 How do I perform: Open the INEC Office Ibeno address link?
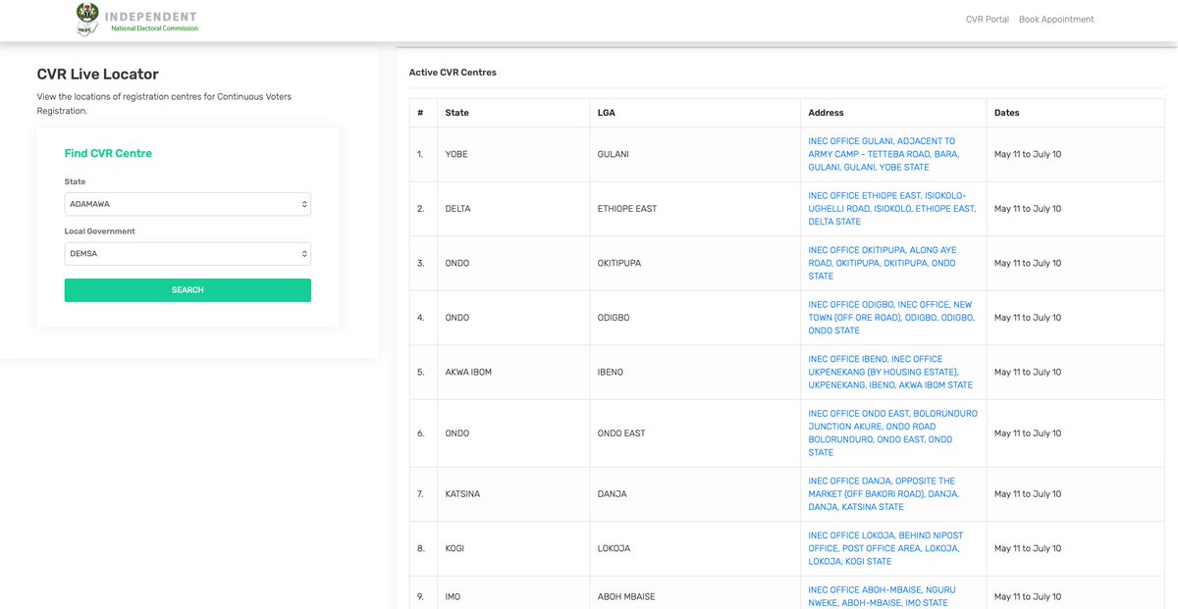click(890, 372)
